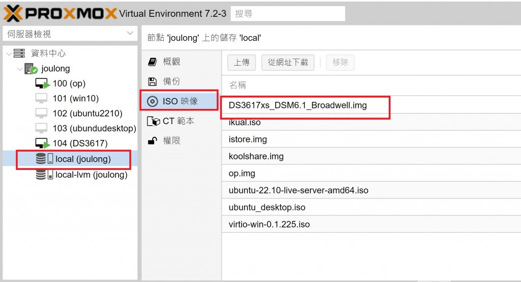Click the 備份 floppy disk icon
The height and width of the screenshot is (282, 521).
[152, 81]
